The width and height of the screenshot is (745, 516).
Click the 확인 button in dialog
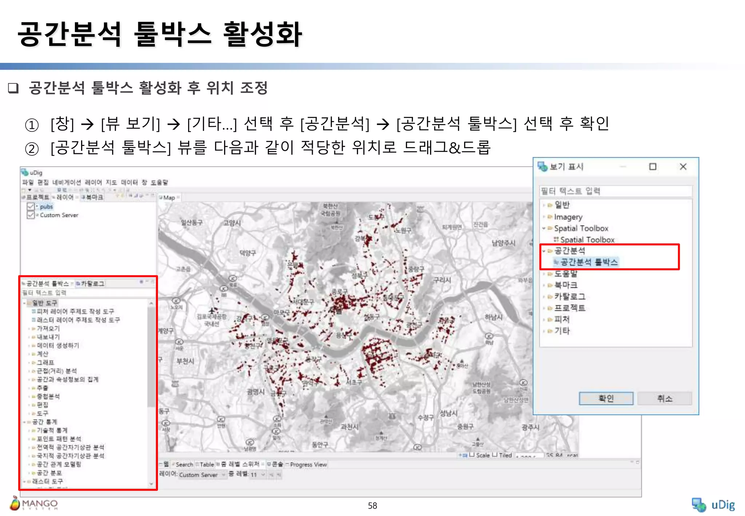[x=606, y=398]
